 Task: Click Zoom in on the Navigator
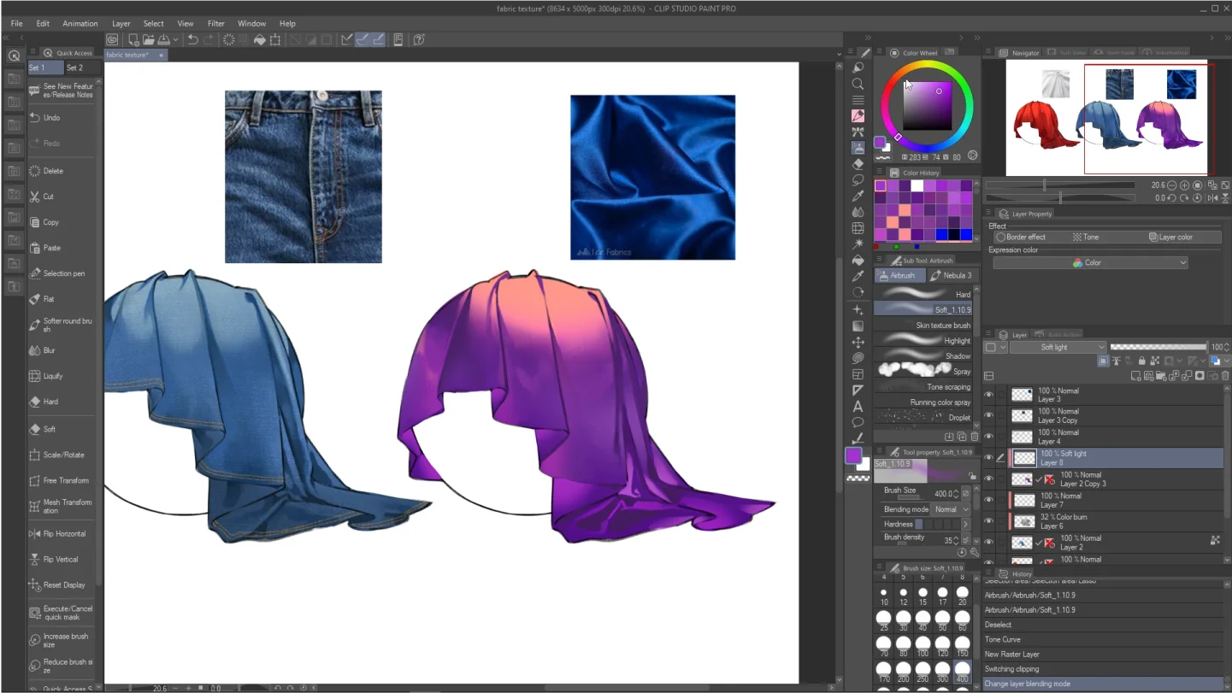[1184, 185]
